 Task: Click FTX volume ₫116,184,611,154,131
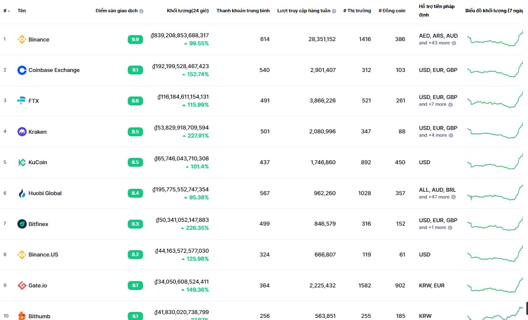pyautogui.click(x=183, y=97)
